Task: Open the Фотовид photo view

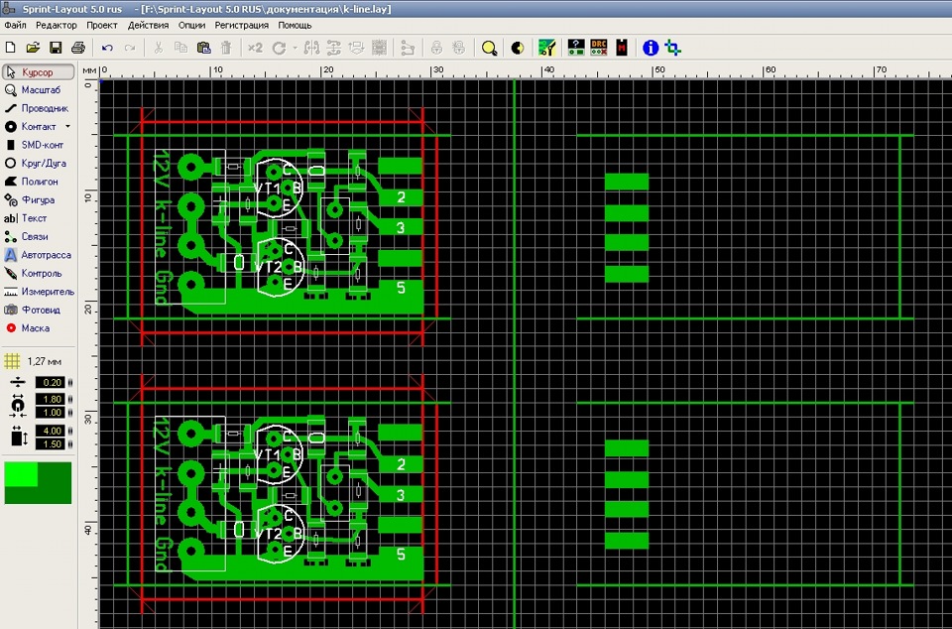Action: click(x=39, y=310)
